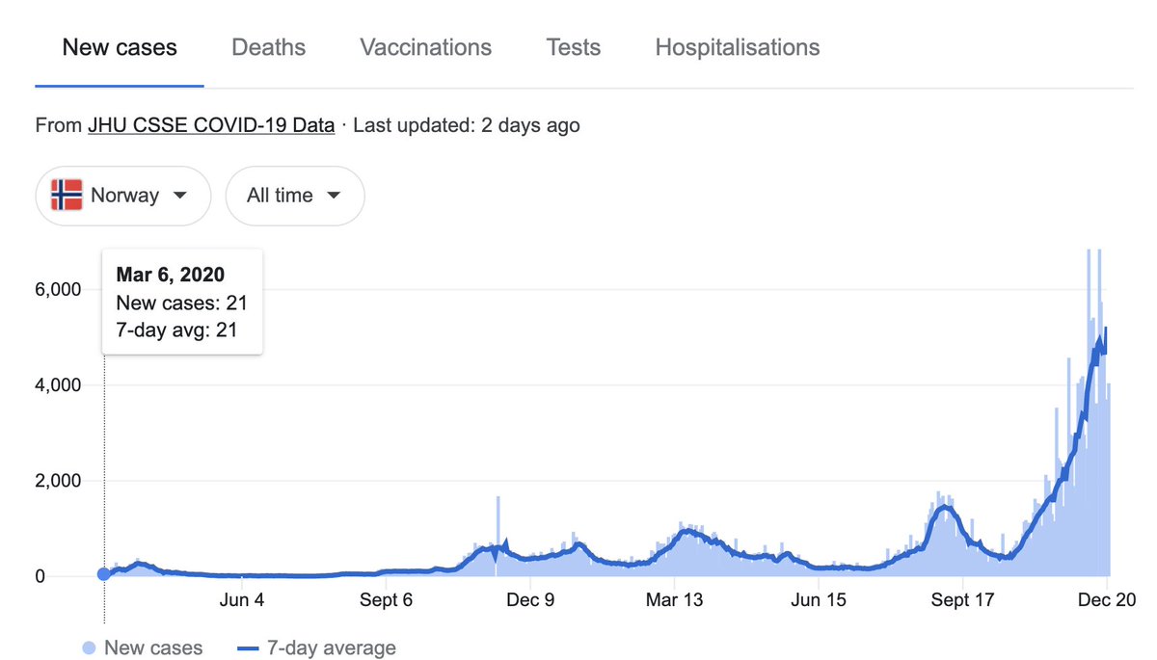Click the New cases legend label
1157x660 pixels.
[x=153, y=648]
